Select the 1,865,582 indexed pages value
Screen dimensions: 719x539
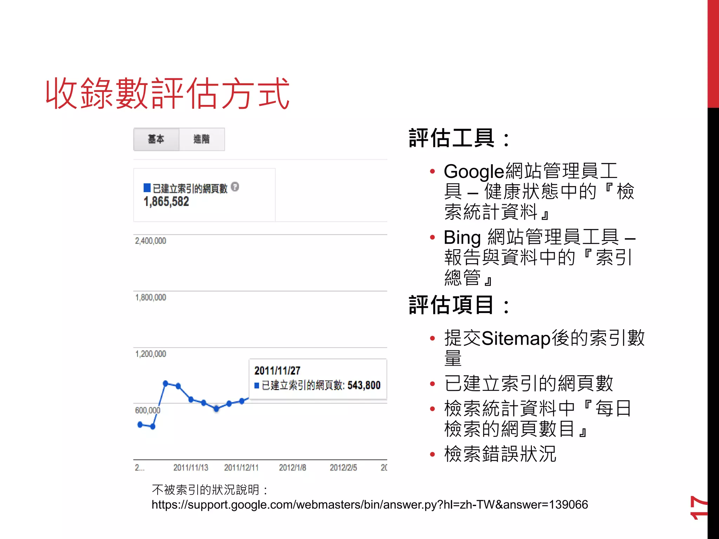[166, 202]
